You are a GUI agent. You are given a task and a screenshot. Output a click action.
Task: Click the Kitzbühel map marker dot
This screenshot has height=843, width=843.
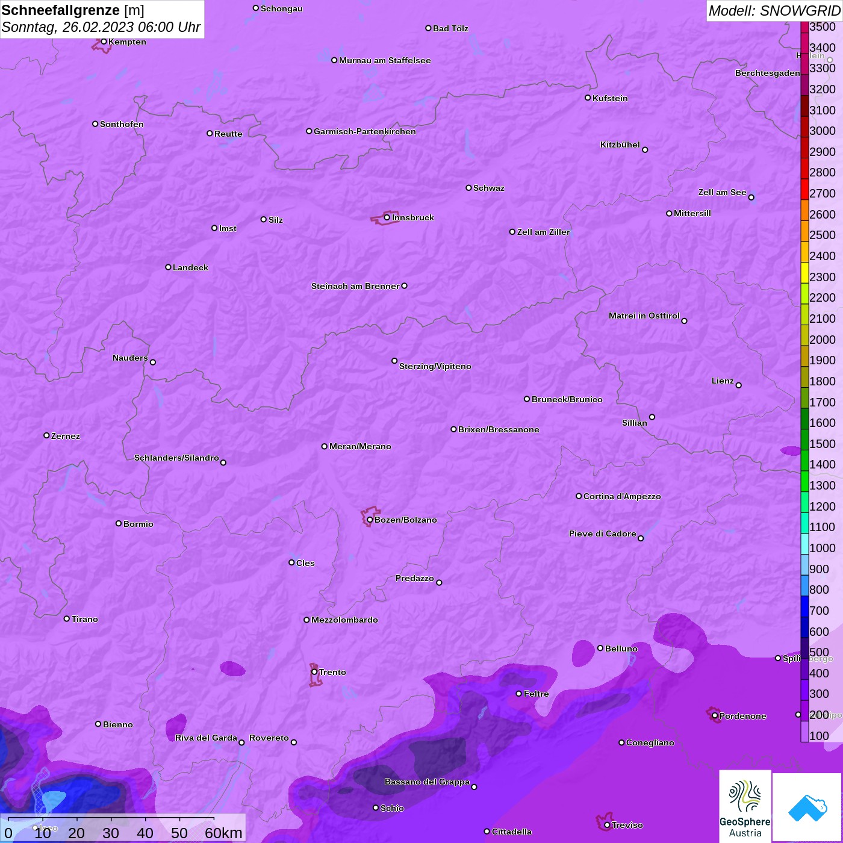(x=645, y=150)
